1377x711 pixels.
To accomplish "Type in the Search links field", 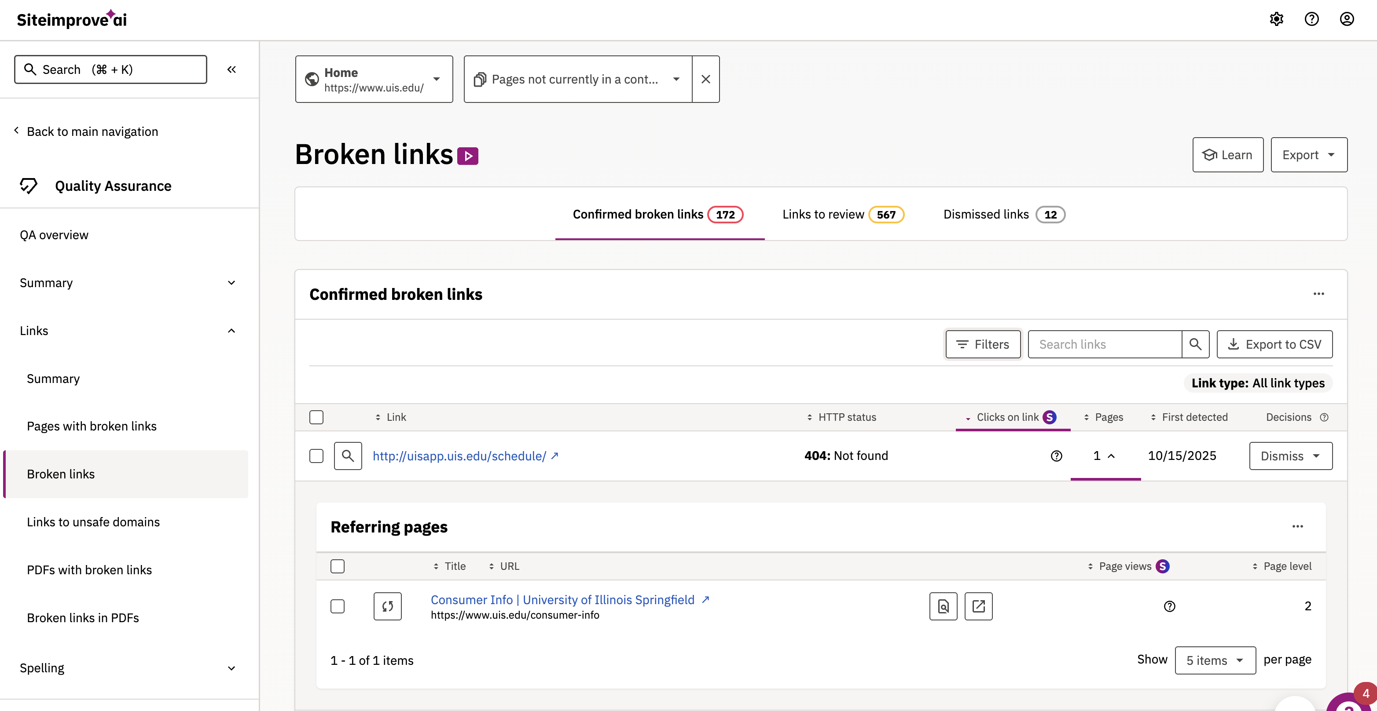I will pyautogui.click(x=1105, y=344).
